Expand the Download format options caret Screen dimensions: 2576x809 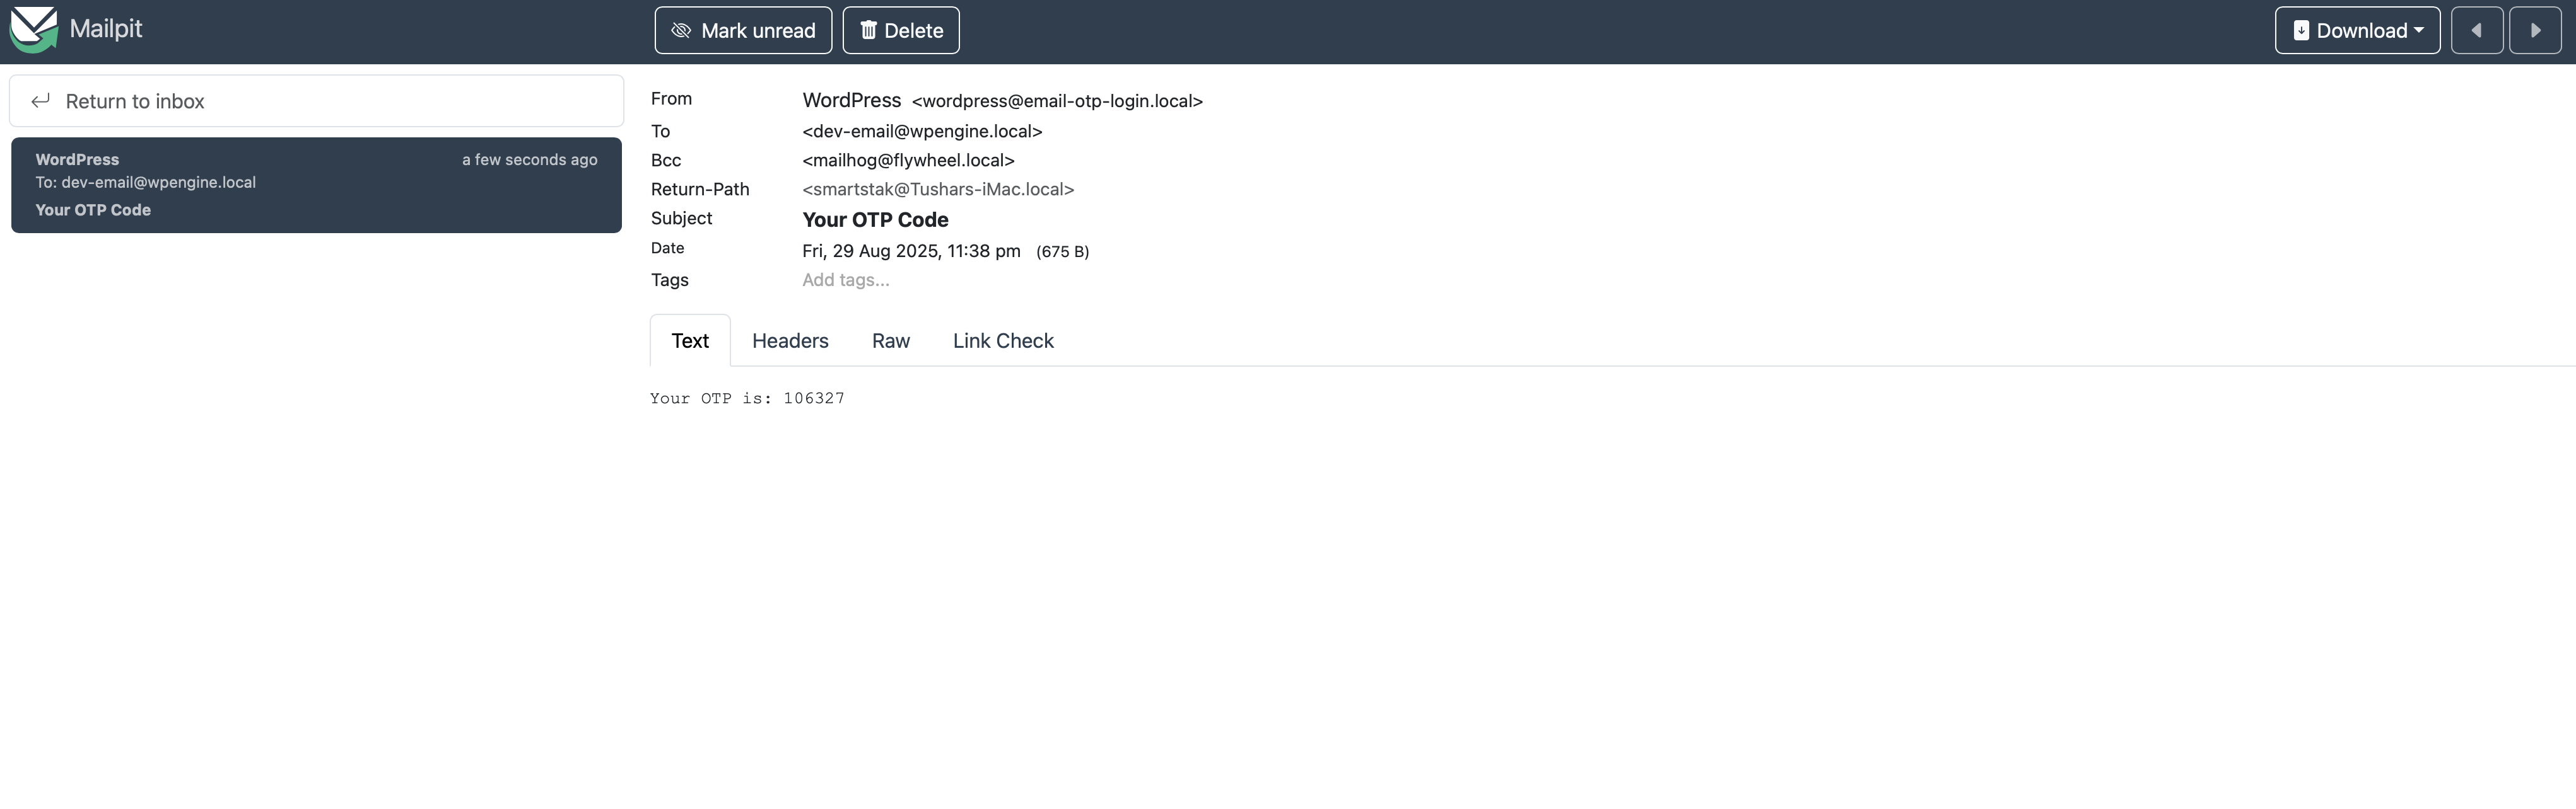click(x=2418, y=31)
